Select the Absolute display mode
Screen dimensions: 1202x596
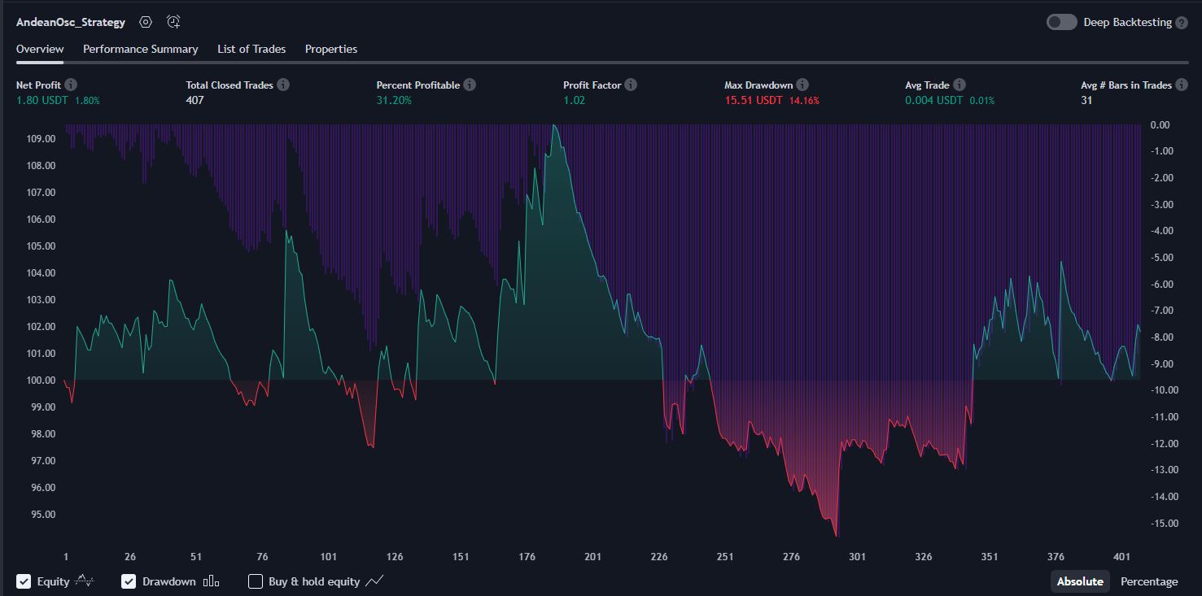click(1080, 581)
